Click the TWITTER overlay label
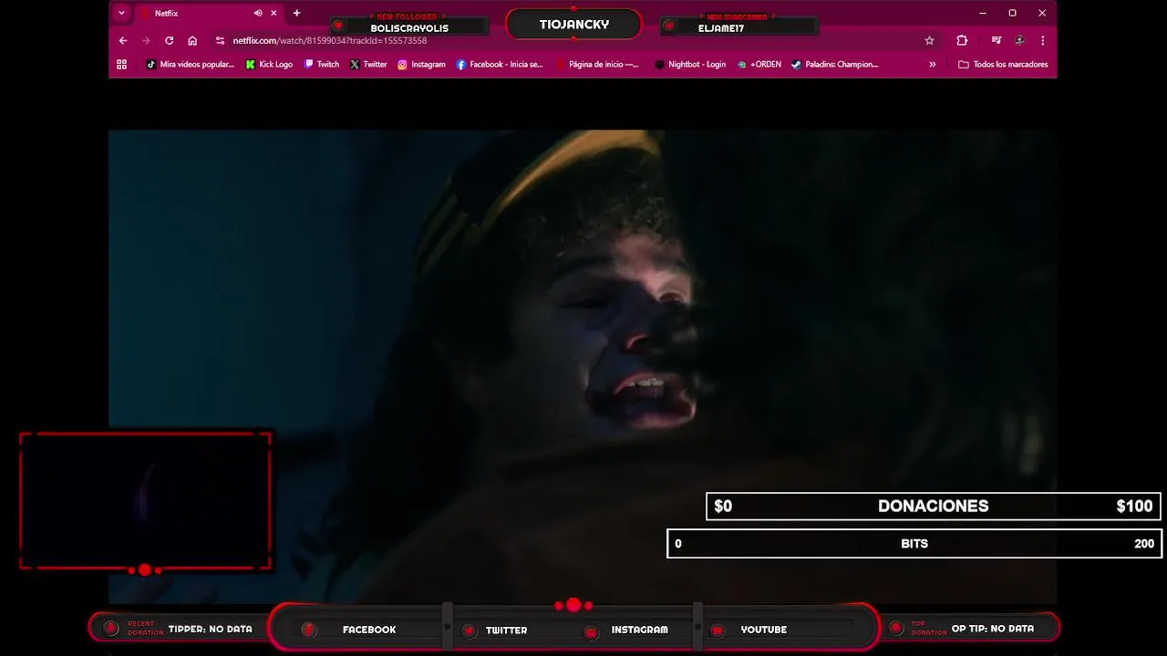 506,630
